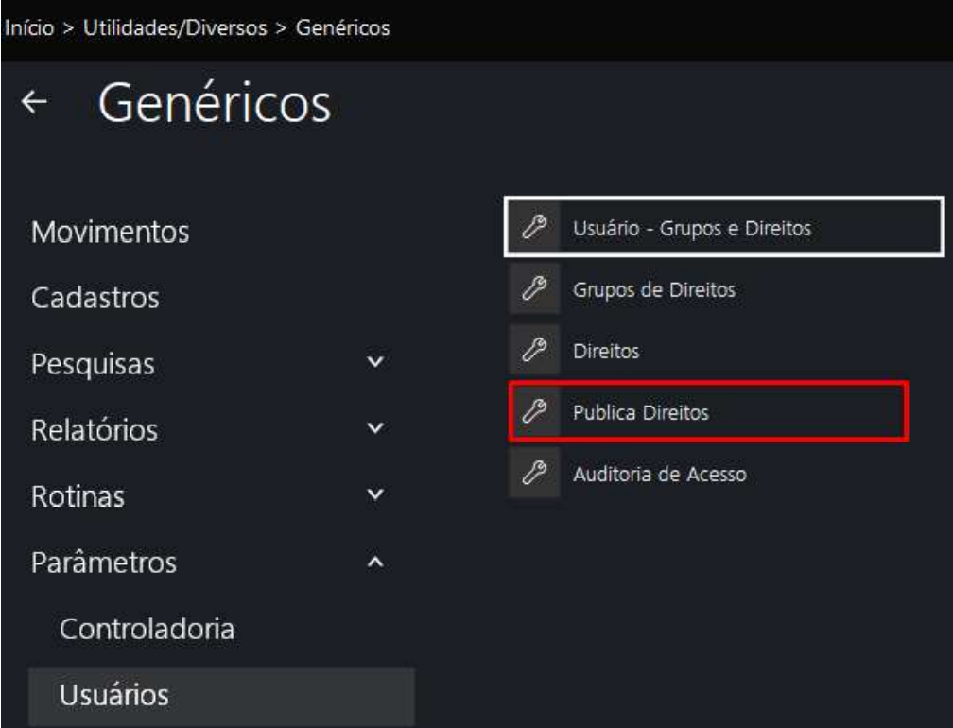The width and height of the screenshot is (953, 728).
Task: Open Usuário - Grupos e Direitos
Action: tap(679, 227)
